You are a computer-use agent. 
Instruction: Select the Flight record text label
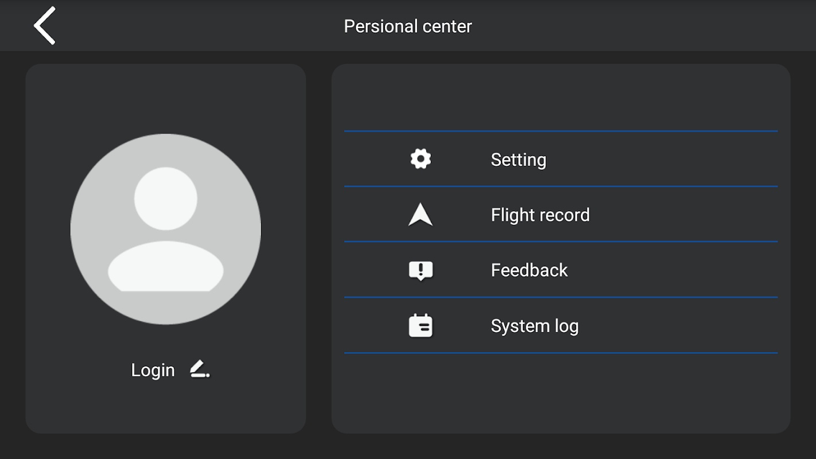pyautogui.click(x=540, y=215)
